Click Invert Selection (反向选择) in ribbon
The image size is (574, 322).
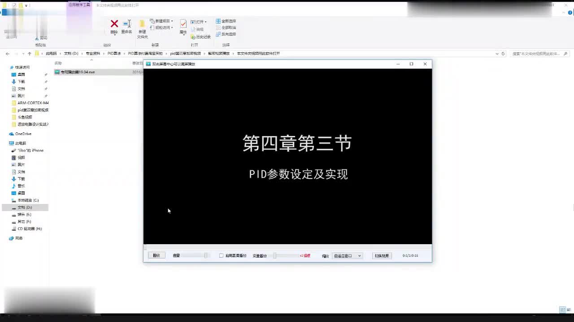[226, 34]
